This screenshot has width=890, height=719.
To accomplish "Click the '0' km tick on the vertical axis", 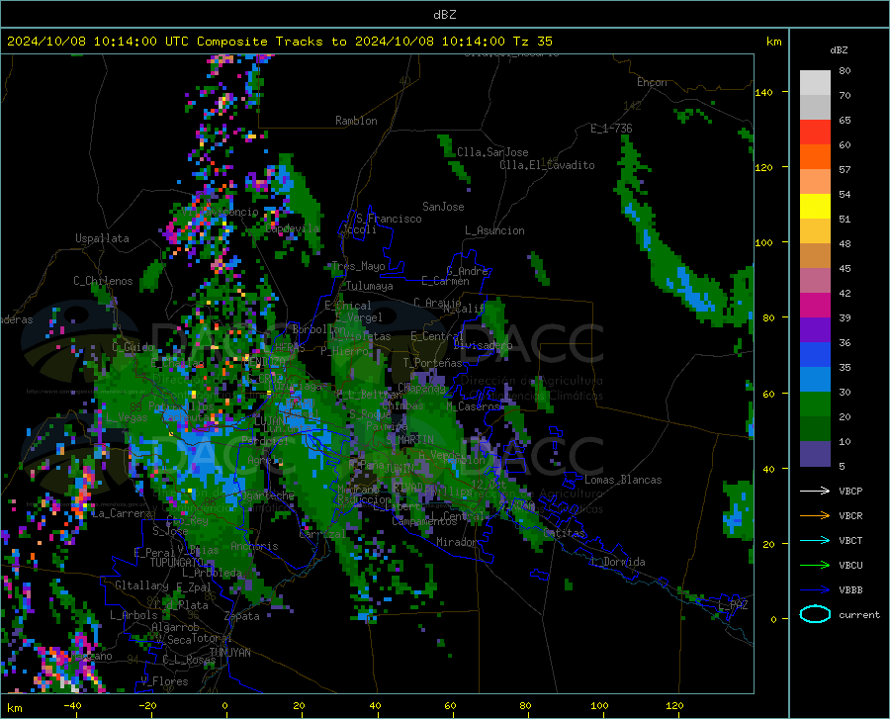I will click(x=773, y=619).
